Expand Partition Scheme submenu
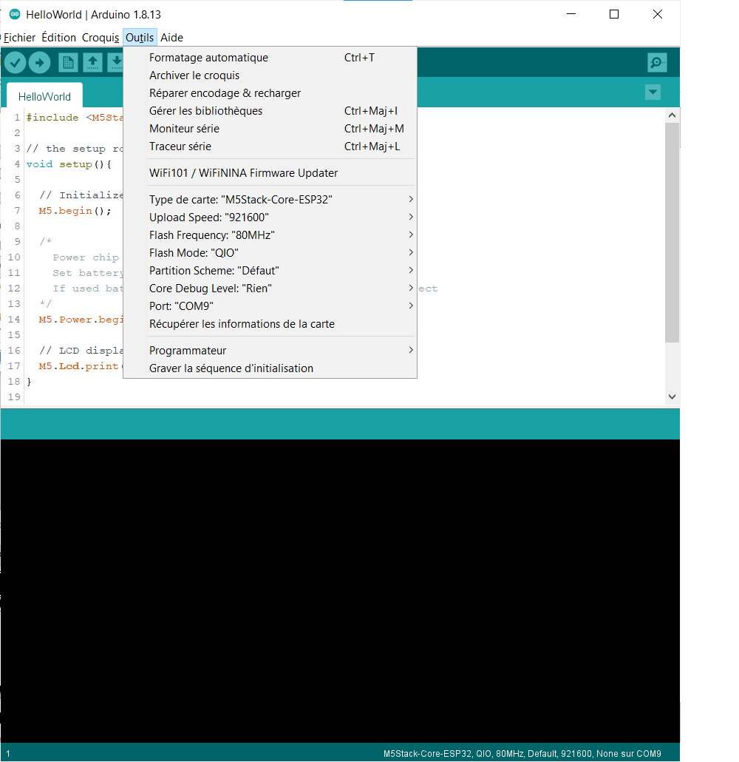This screenshot has height=762, width=739. coord(270,270)
